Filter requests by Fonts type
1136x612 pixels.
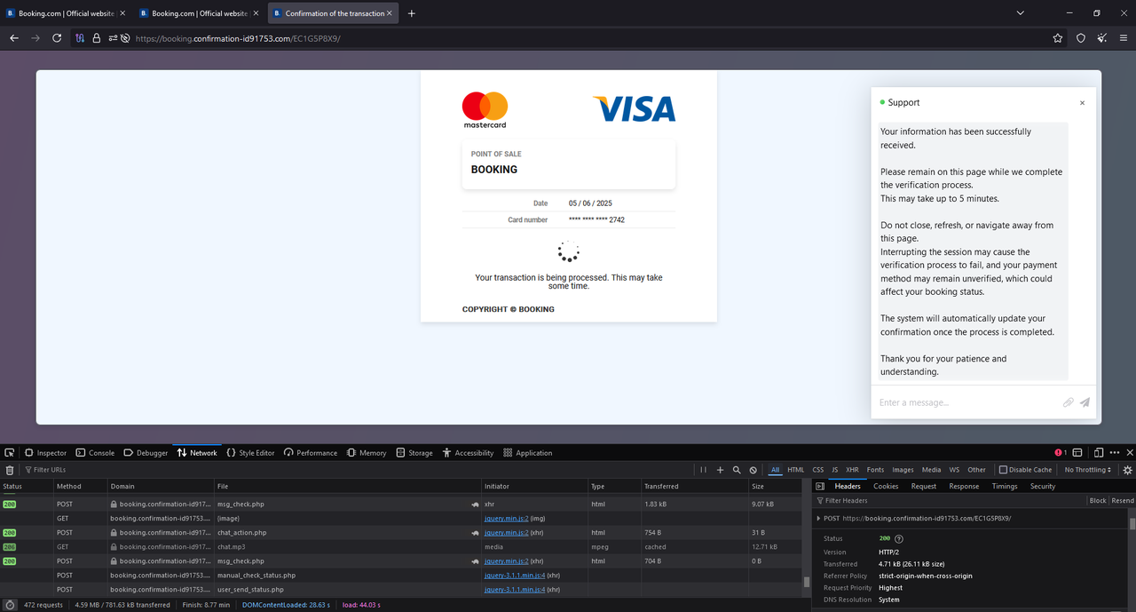[x=876, y=470]
